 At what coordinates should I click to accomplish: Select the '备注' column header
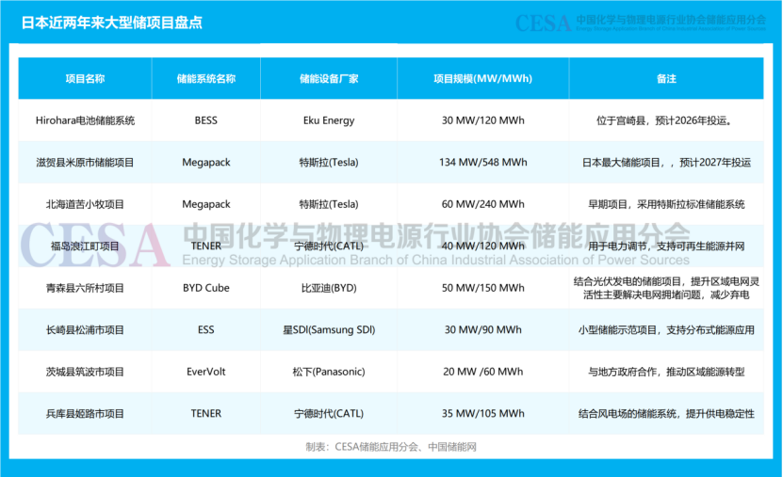coord(666,79)
